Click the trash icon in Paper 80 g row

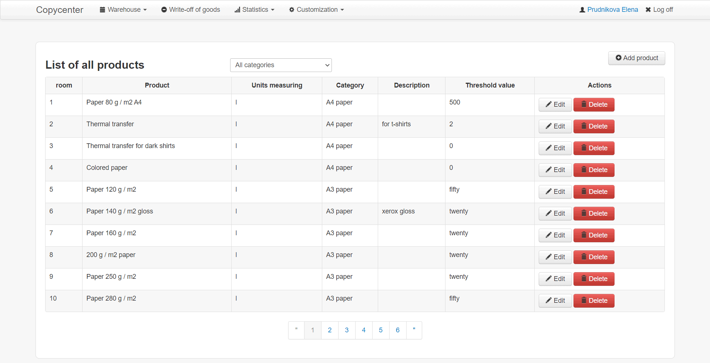tap(584, 104)
